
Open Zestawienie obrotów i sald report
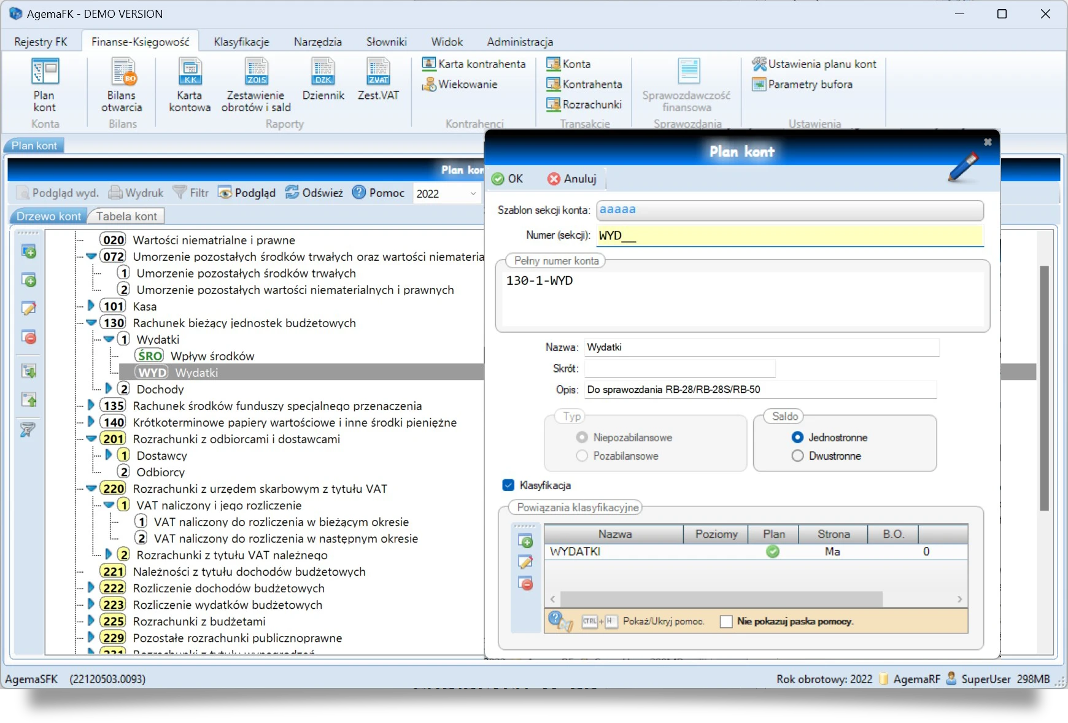pos(256,85)
